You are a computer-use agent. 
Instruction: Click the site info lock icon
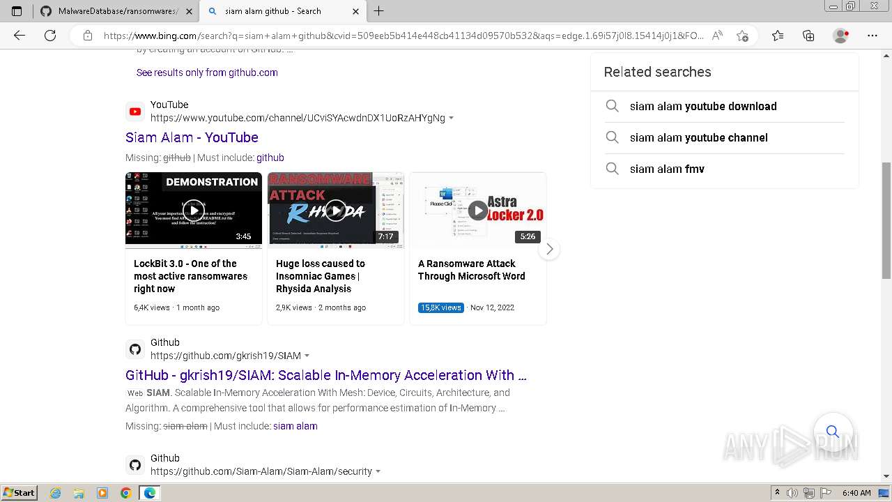(x=88, y=36)
